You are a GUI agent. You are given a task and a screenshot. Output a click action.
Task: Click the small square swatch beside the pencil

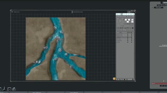(122, 24)
